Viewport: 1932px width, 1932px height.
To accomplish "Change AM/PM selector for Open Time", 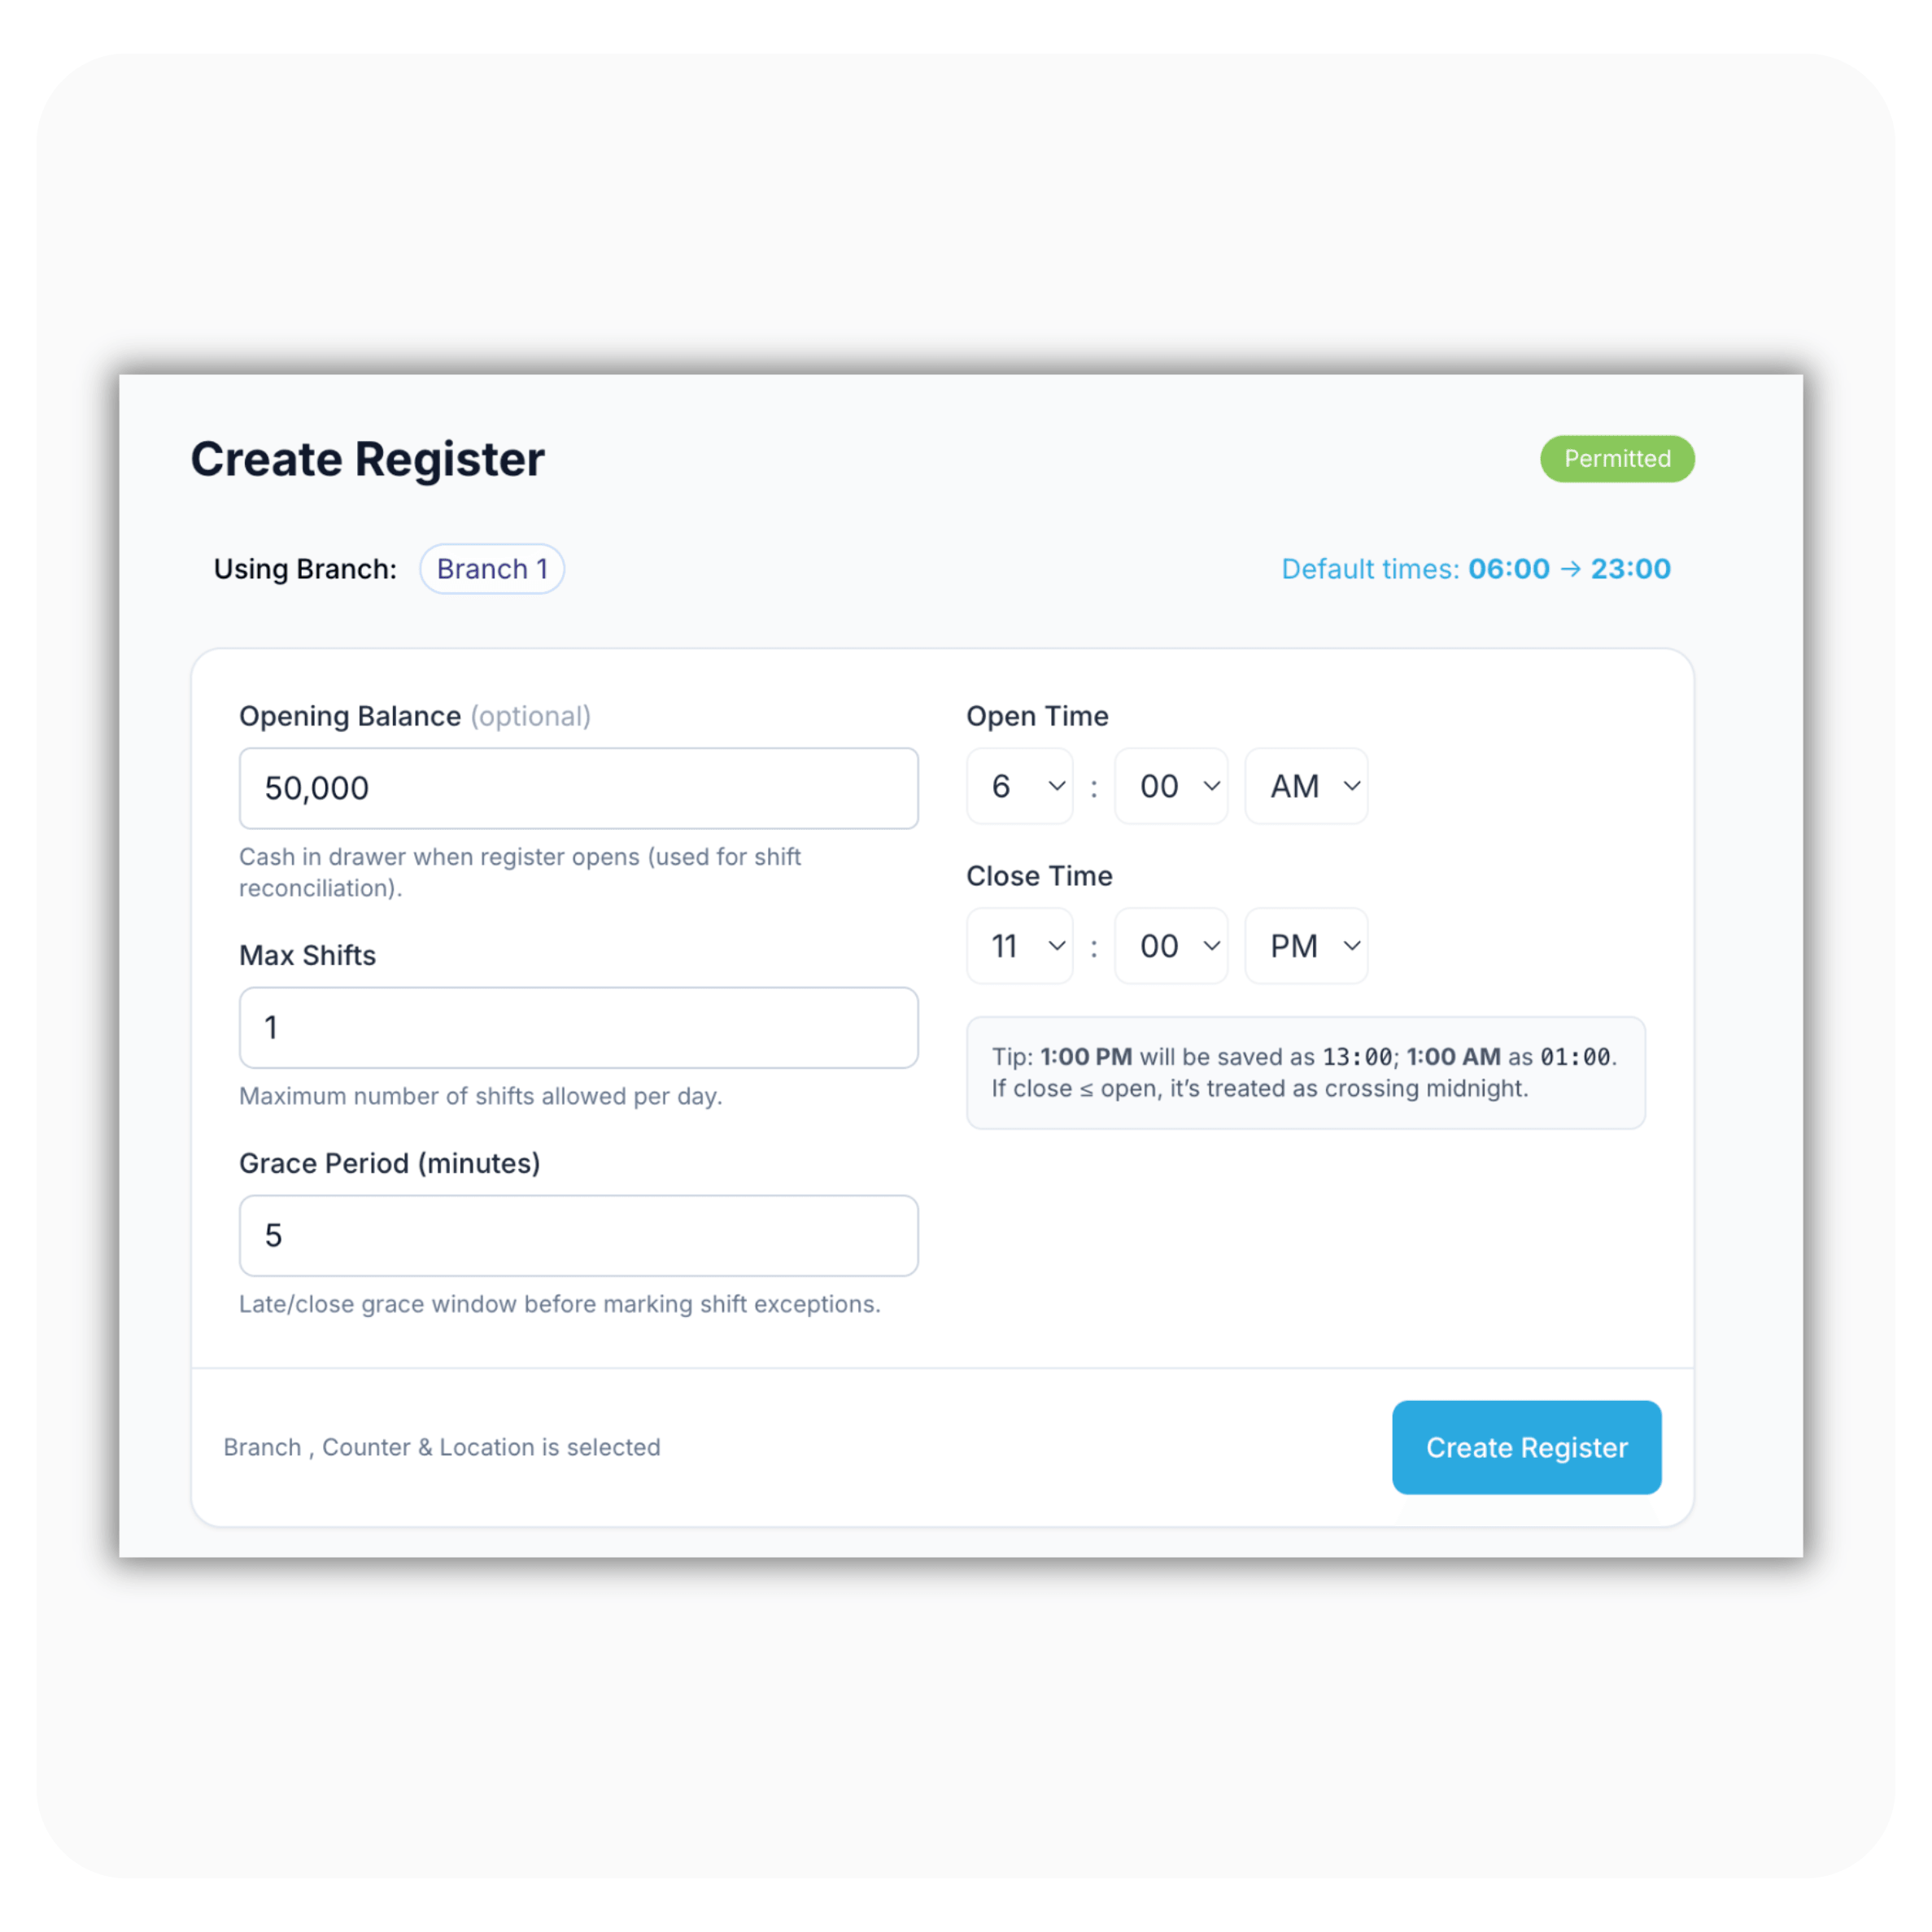I will 1306,786.
